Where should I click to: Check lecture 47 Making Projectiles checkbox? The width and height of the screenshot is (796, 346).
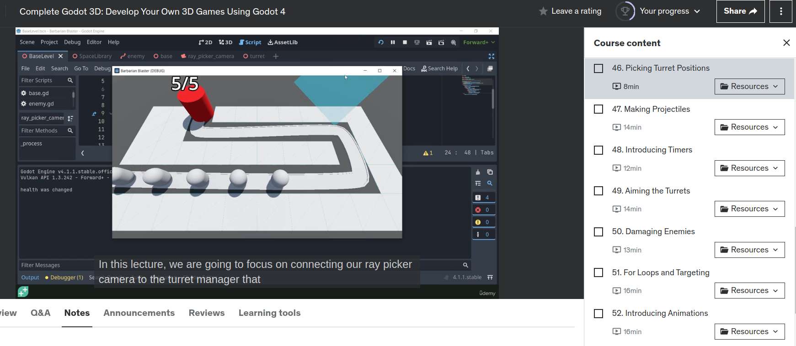(598, 109)
